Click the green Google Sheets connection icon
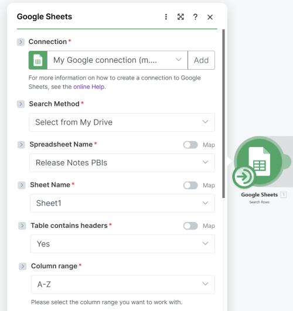 pos(38,60)
